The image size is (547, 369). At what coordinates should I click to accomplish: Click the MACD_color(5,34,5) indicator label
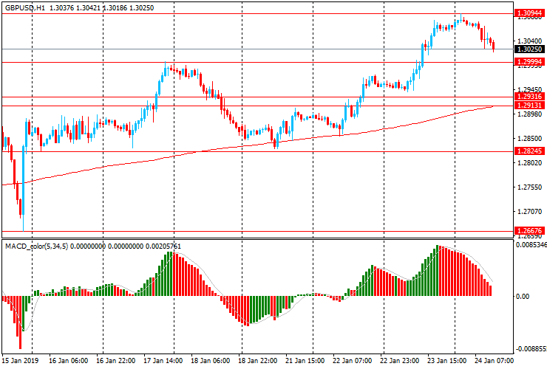(37, 246)
